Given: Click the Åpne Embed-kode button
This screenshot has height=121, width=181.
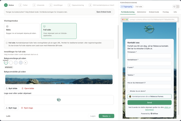Looking at the screenshot, I should 104,12.
